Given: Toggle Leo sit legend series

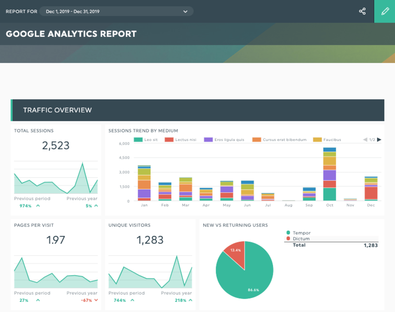Looking at the screenshot, I should pos(146,140).
